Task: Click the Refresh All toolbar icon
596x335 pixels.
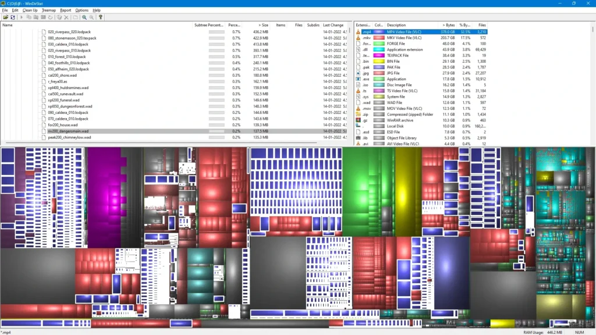Action: click(x=13, y=17)
